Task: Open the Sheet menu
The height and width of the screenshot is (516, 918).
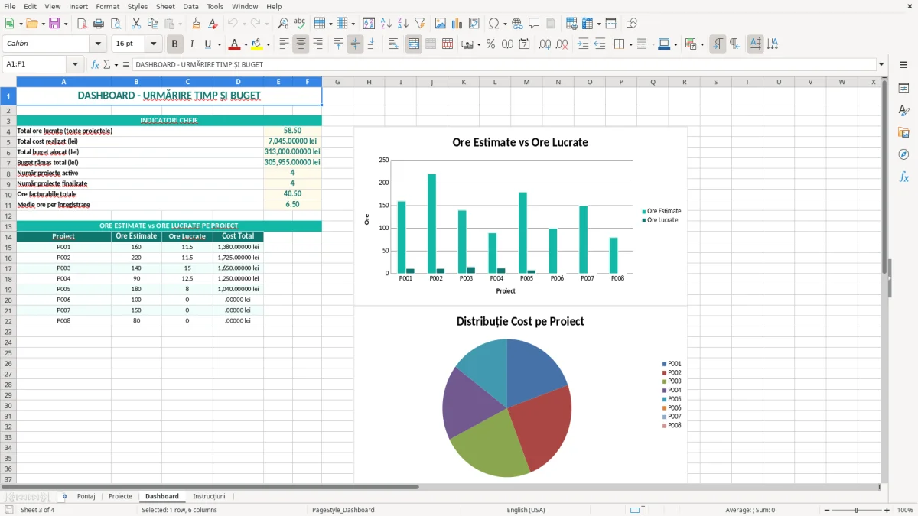Action: point(165,6)
